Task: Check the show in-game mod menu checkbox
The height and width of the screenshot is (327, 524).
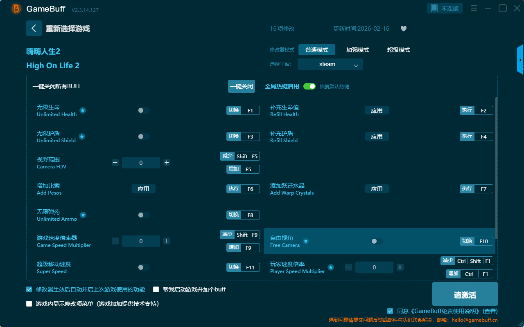Action: tap(29, 304)
